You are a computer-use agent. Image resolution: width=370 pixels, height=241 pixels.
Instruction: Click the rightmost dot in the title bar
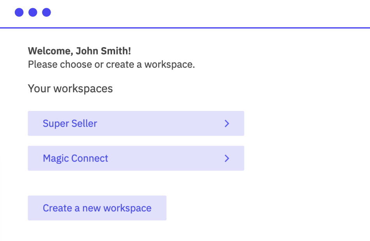pos(47,12)
